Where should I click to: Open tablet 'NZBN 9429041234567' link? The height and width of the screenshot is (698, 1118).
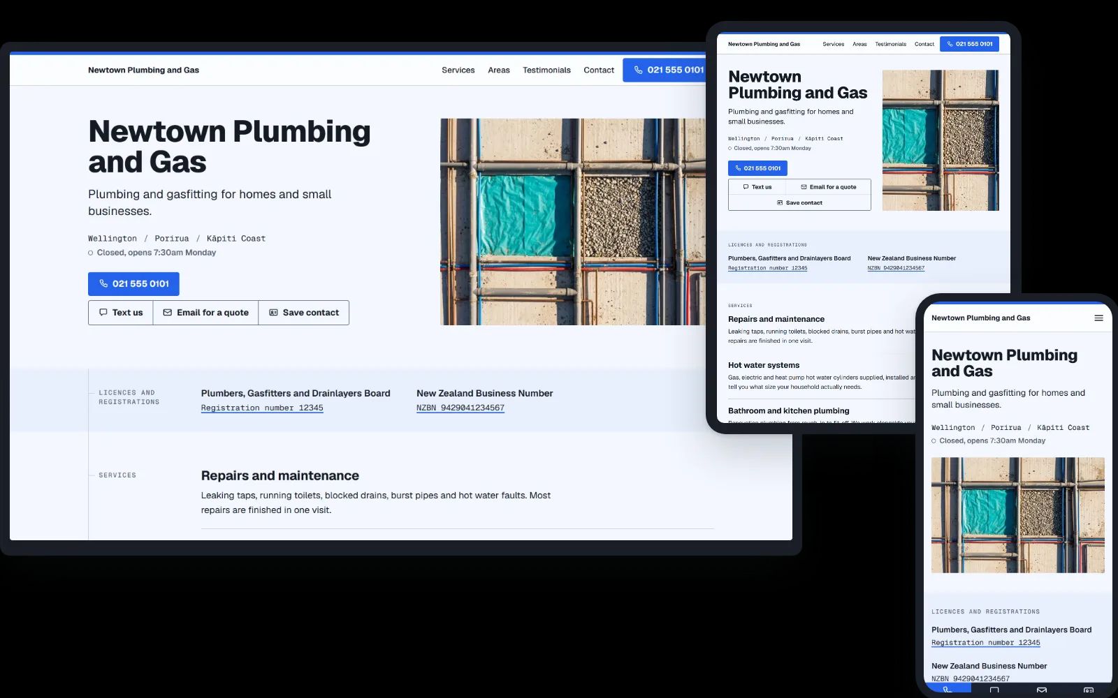[x=896, y=268]
